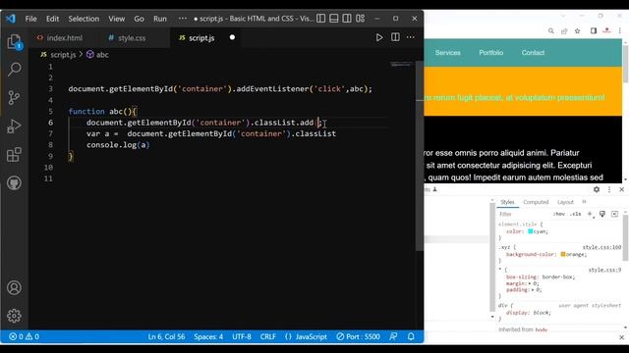Run the code with the play icon
Screen dimensions: 629x353
click(x=379, y=37)
